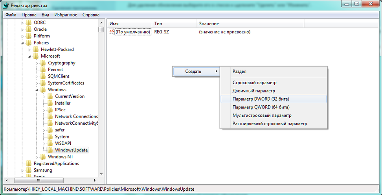382x195 pixels.
Task: Click the Microsoft folder icon
Action: pos(36,56)
